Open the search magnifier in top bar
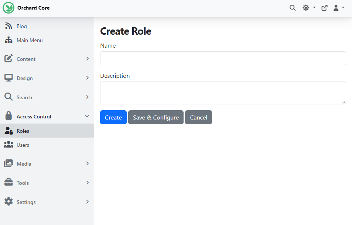The image size is (352, 225). [x=293, y=8]
